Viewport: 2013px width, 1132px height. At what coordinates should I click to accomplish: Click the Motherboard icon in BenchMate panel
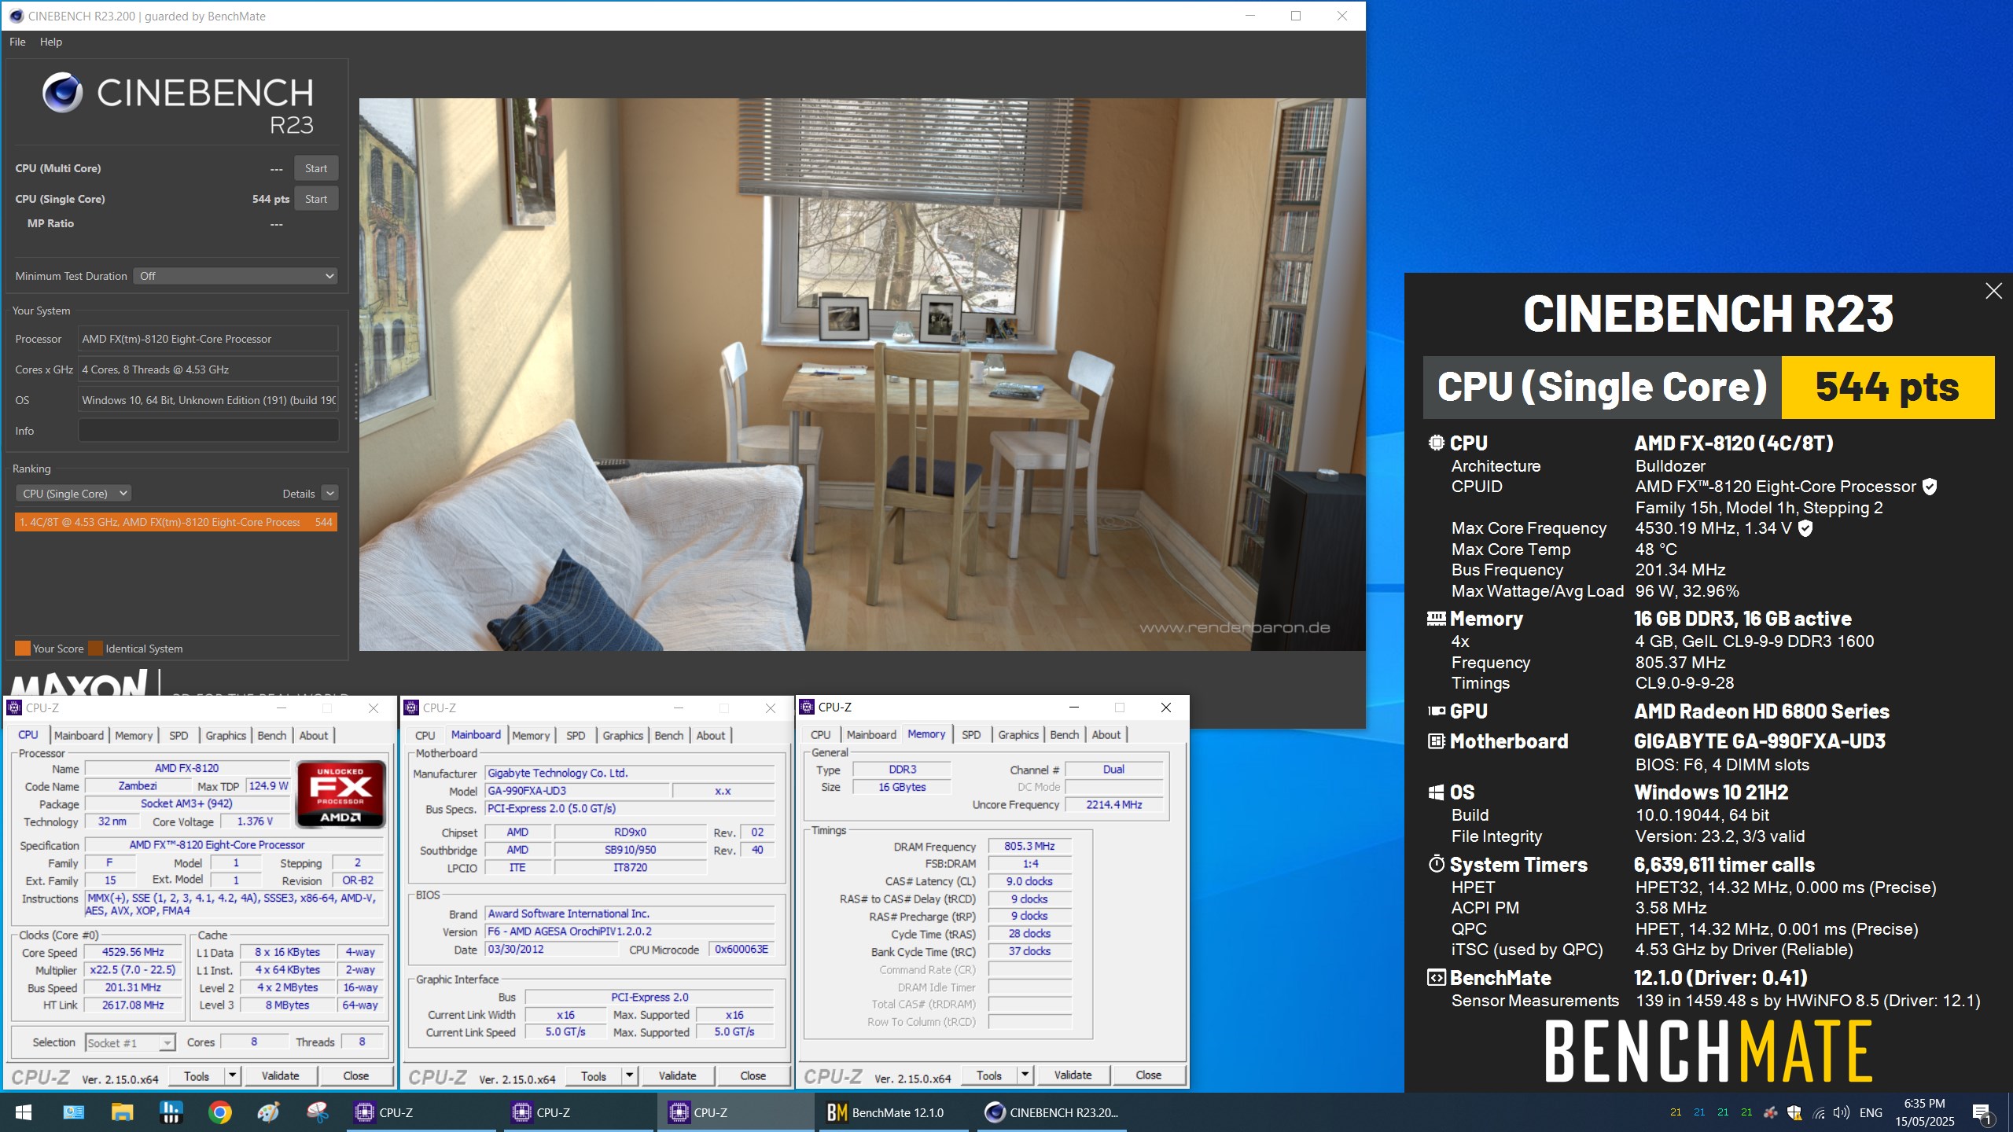coord(1436,741)
